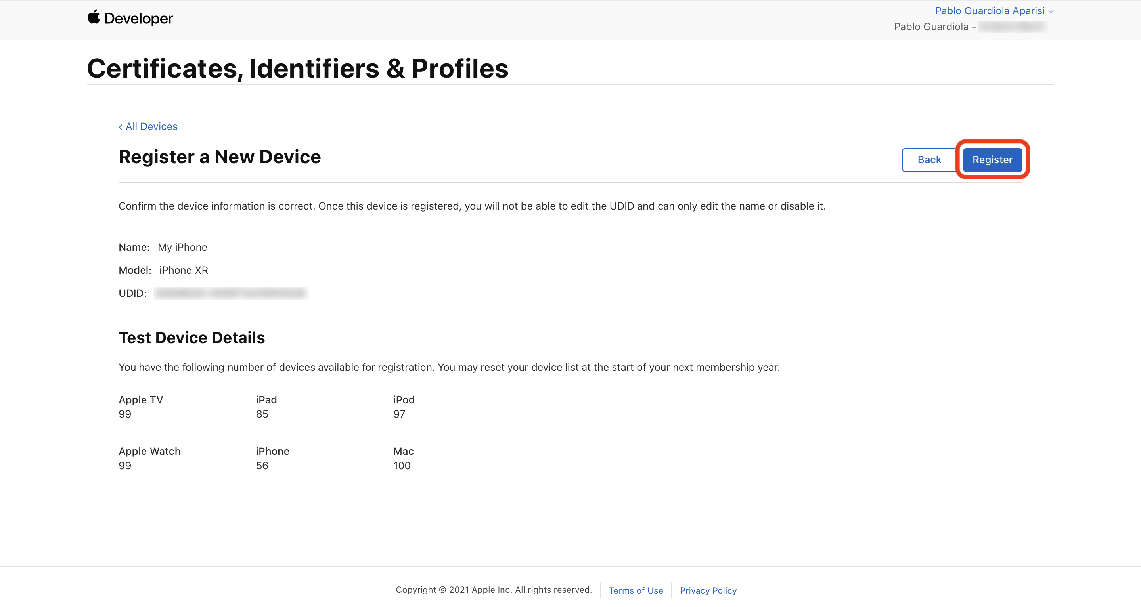
Task: Select the device name My iPhone
Action: (x=182, y=247)
